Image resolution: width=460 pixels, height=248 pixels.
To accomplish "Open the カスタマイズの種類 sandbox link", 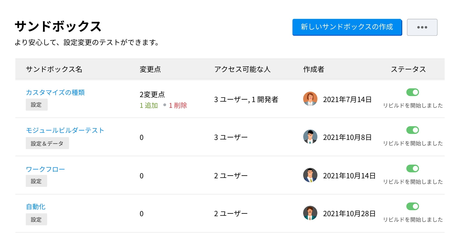I will click(x=55, y=92).
